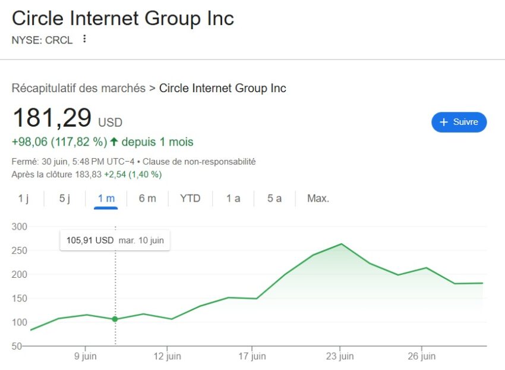Click the plus icon in the Suivre button
The width and height of the screenshot is (505, 370).
[x=444, y=122]
